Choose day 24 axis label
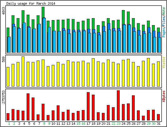 [x=123, y=124]
